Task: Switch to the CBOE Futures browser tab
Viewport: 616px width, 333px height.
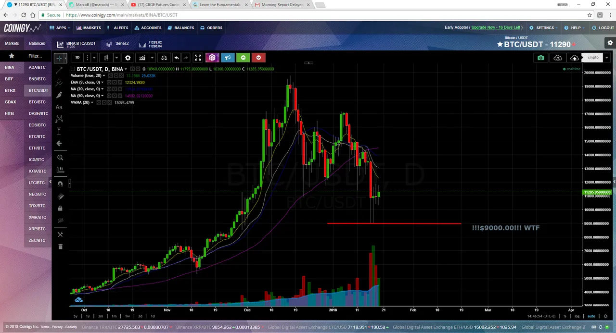Action: pyautogui.click(x=157, y=5)
